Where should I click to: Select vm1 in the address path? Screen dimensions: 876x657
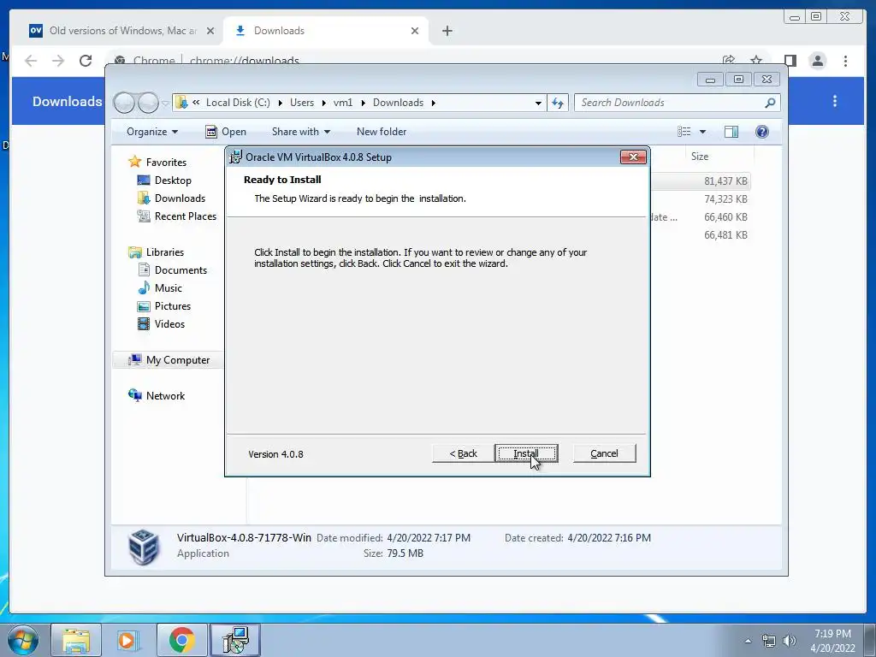pos(343,103)
